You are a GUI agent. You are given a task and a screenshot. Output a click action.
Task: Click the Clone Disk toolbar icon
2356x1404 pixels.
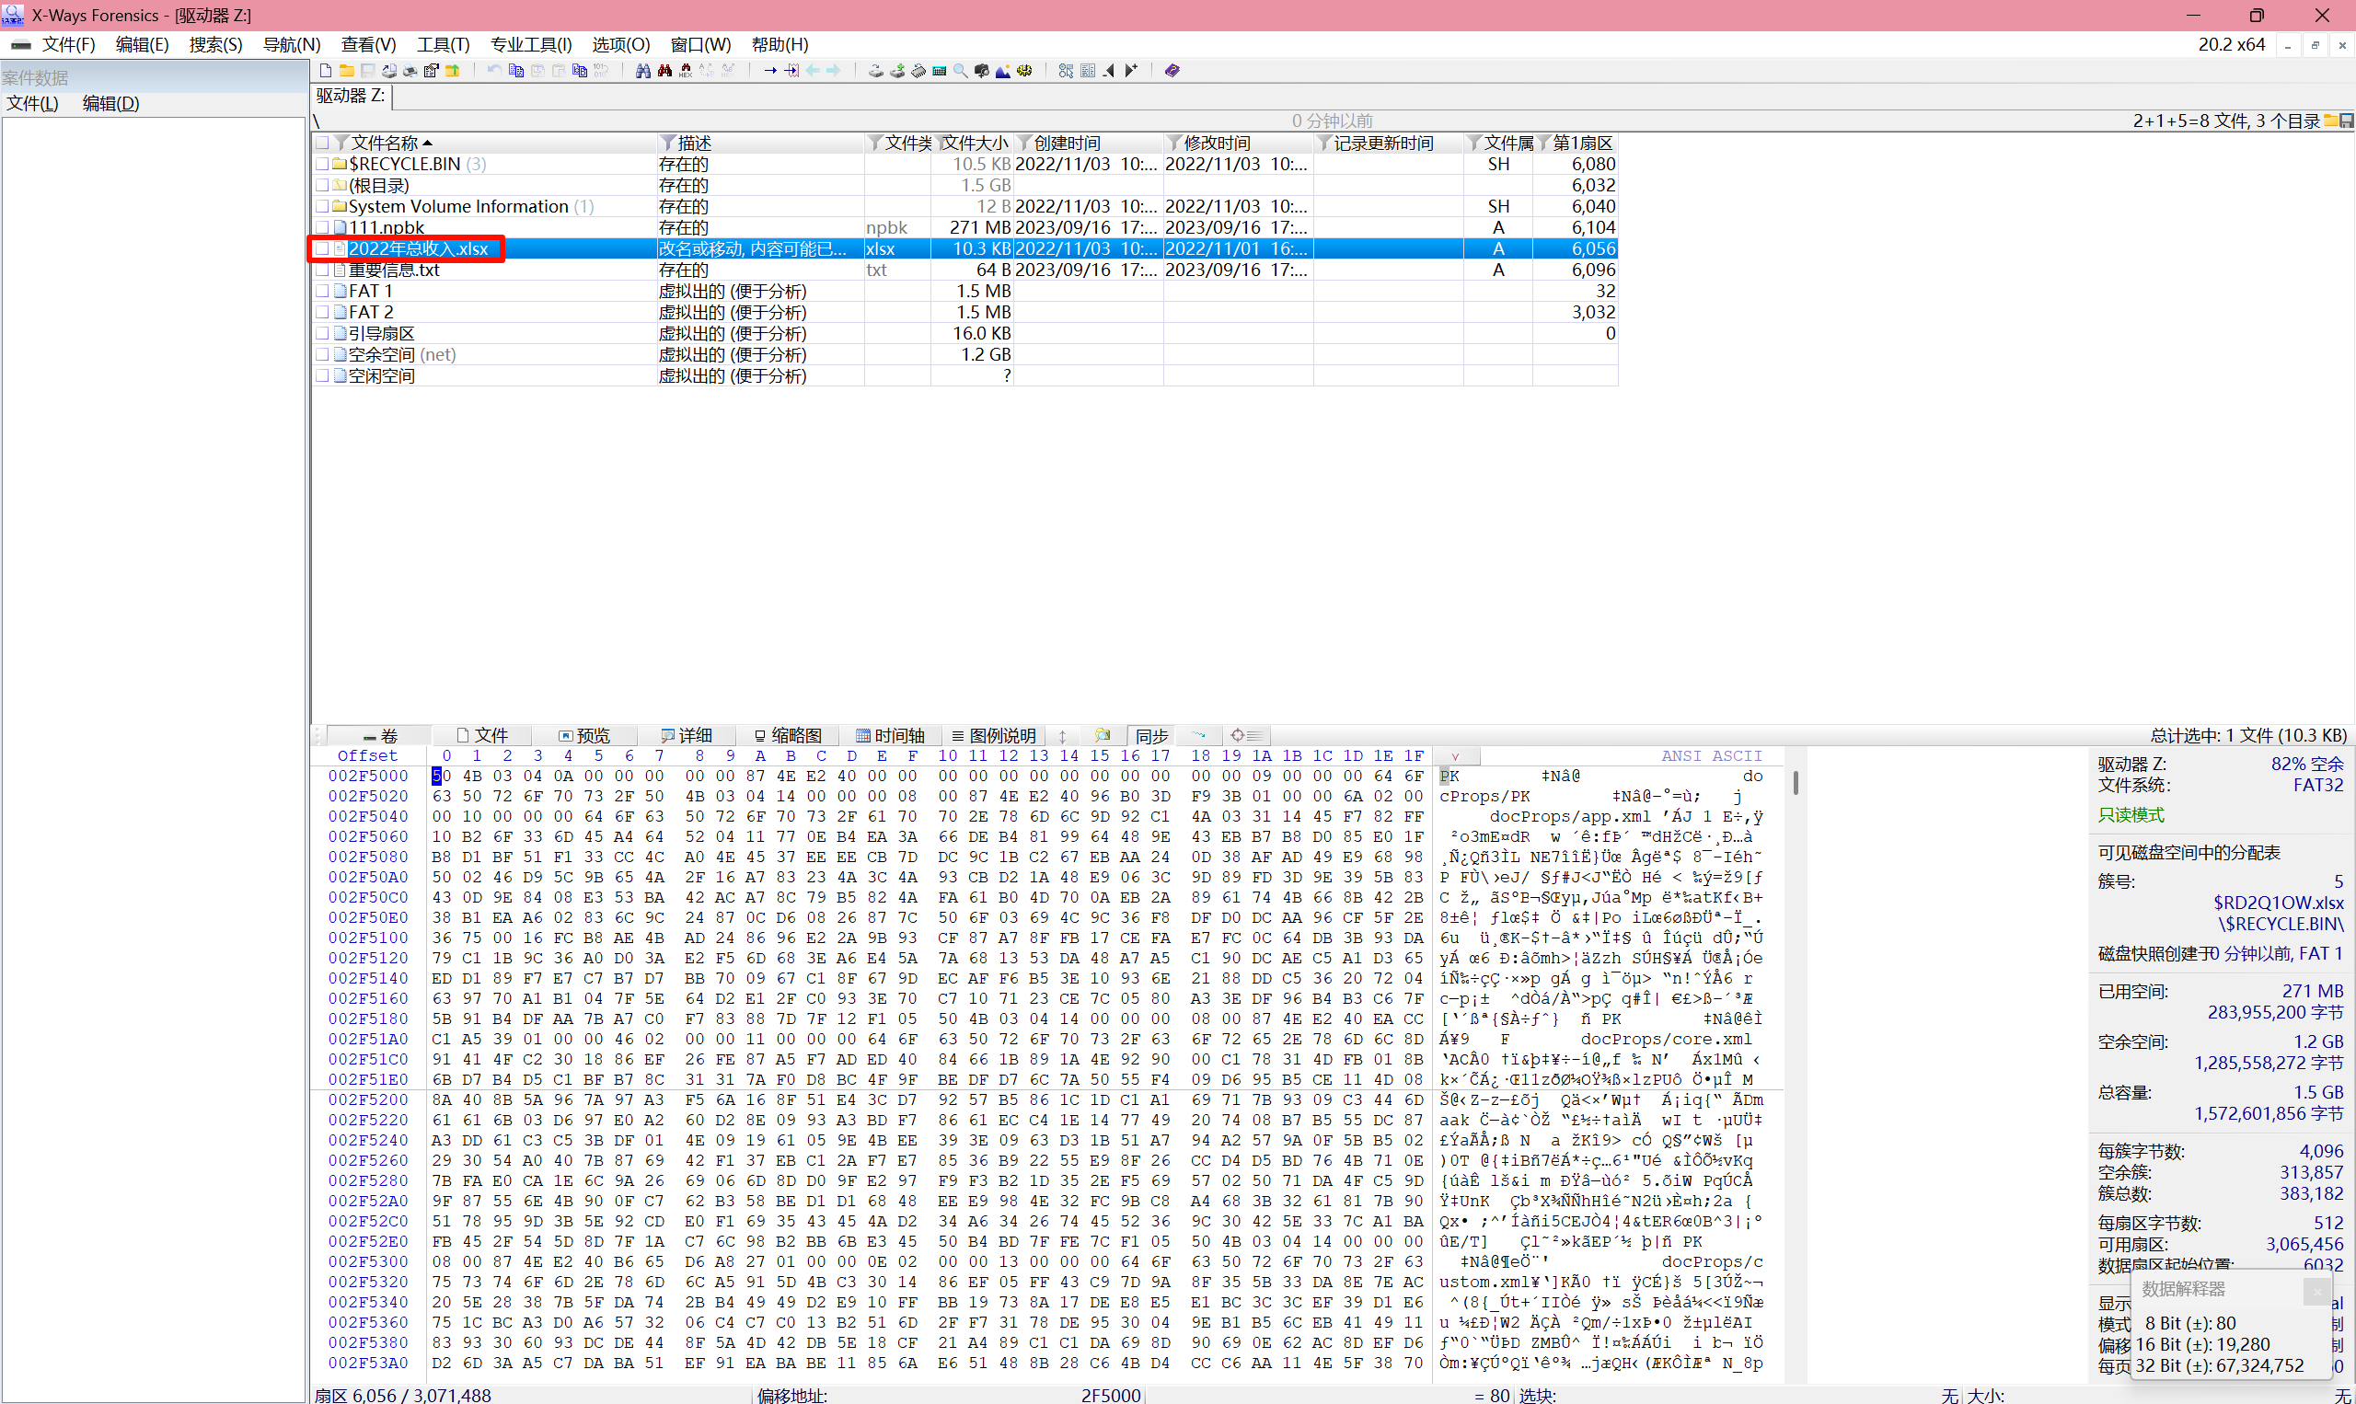coord(897,71)
